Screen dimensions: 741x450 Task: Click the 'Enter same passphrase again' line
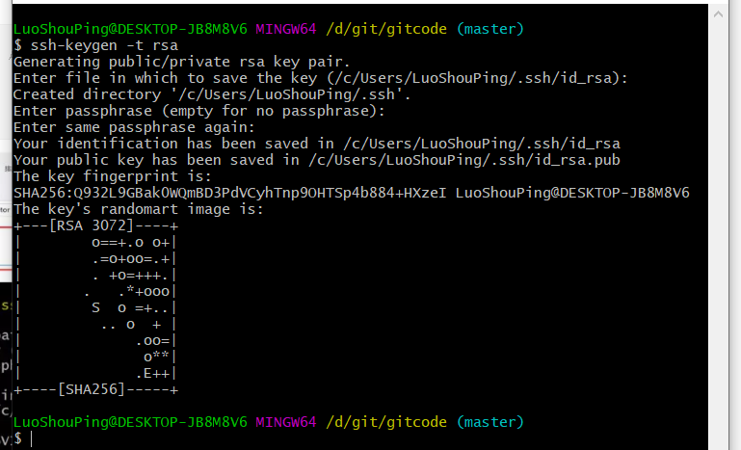pyautogui.click(x=134, y=127)
